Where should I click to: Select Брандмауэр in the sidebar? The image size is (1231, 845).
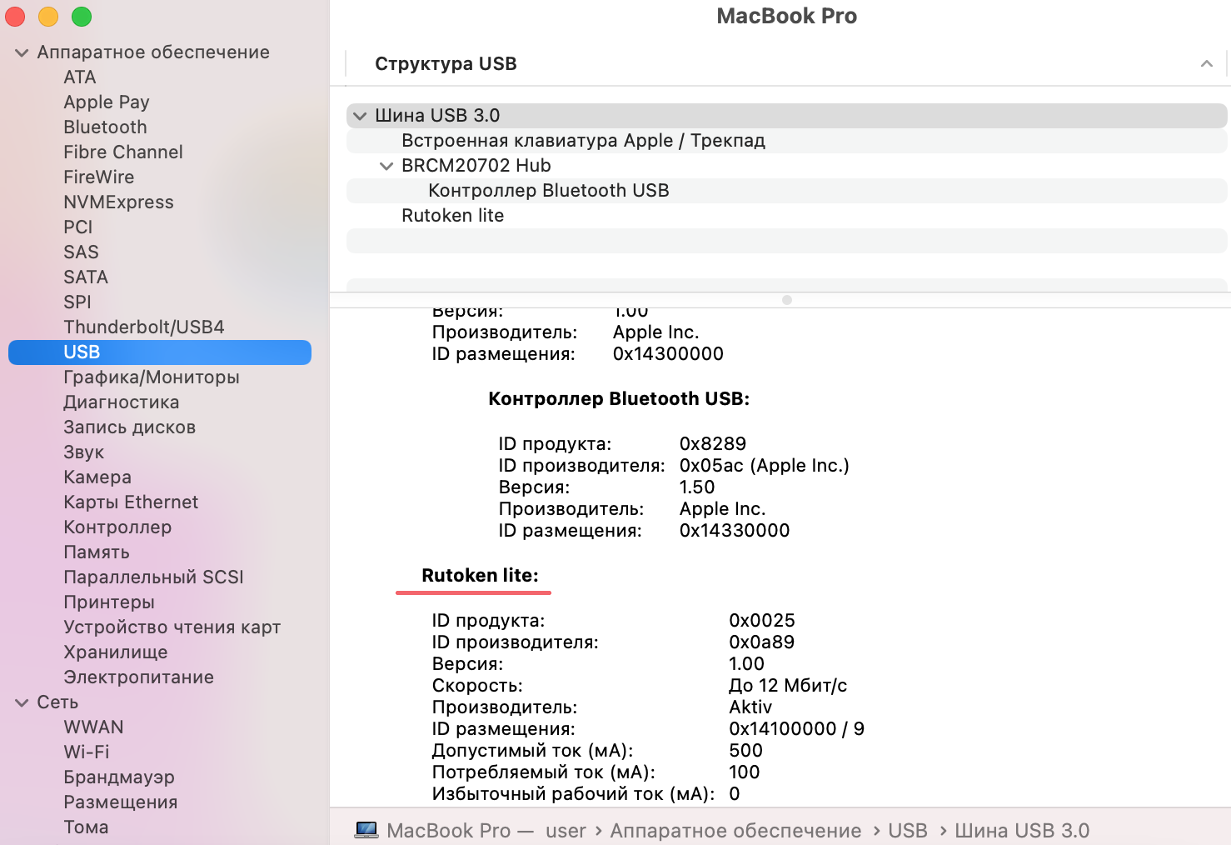coord(119,777)
